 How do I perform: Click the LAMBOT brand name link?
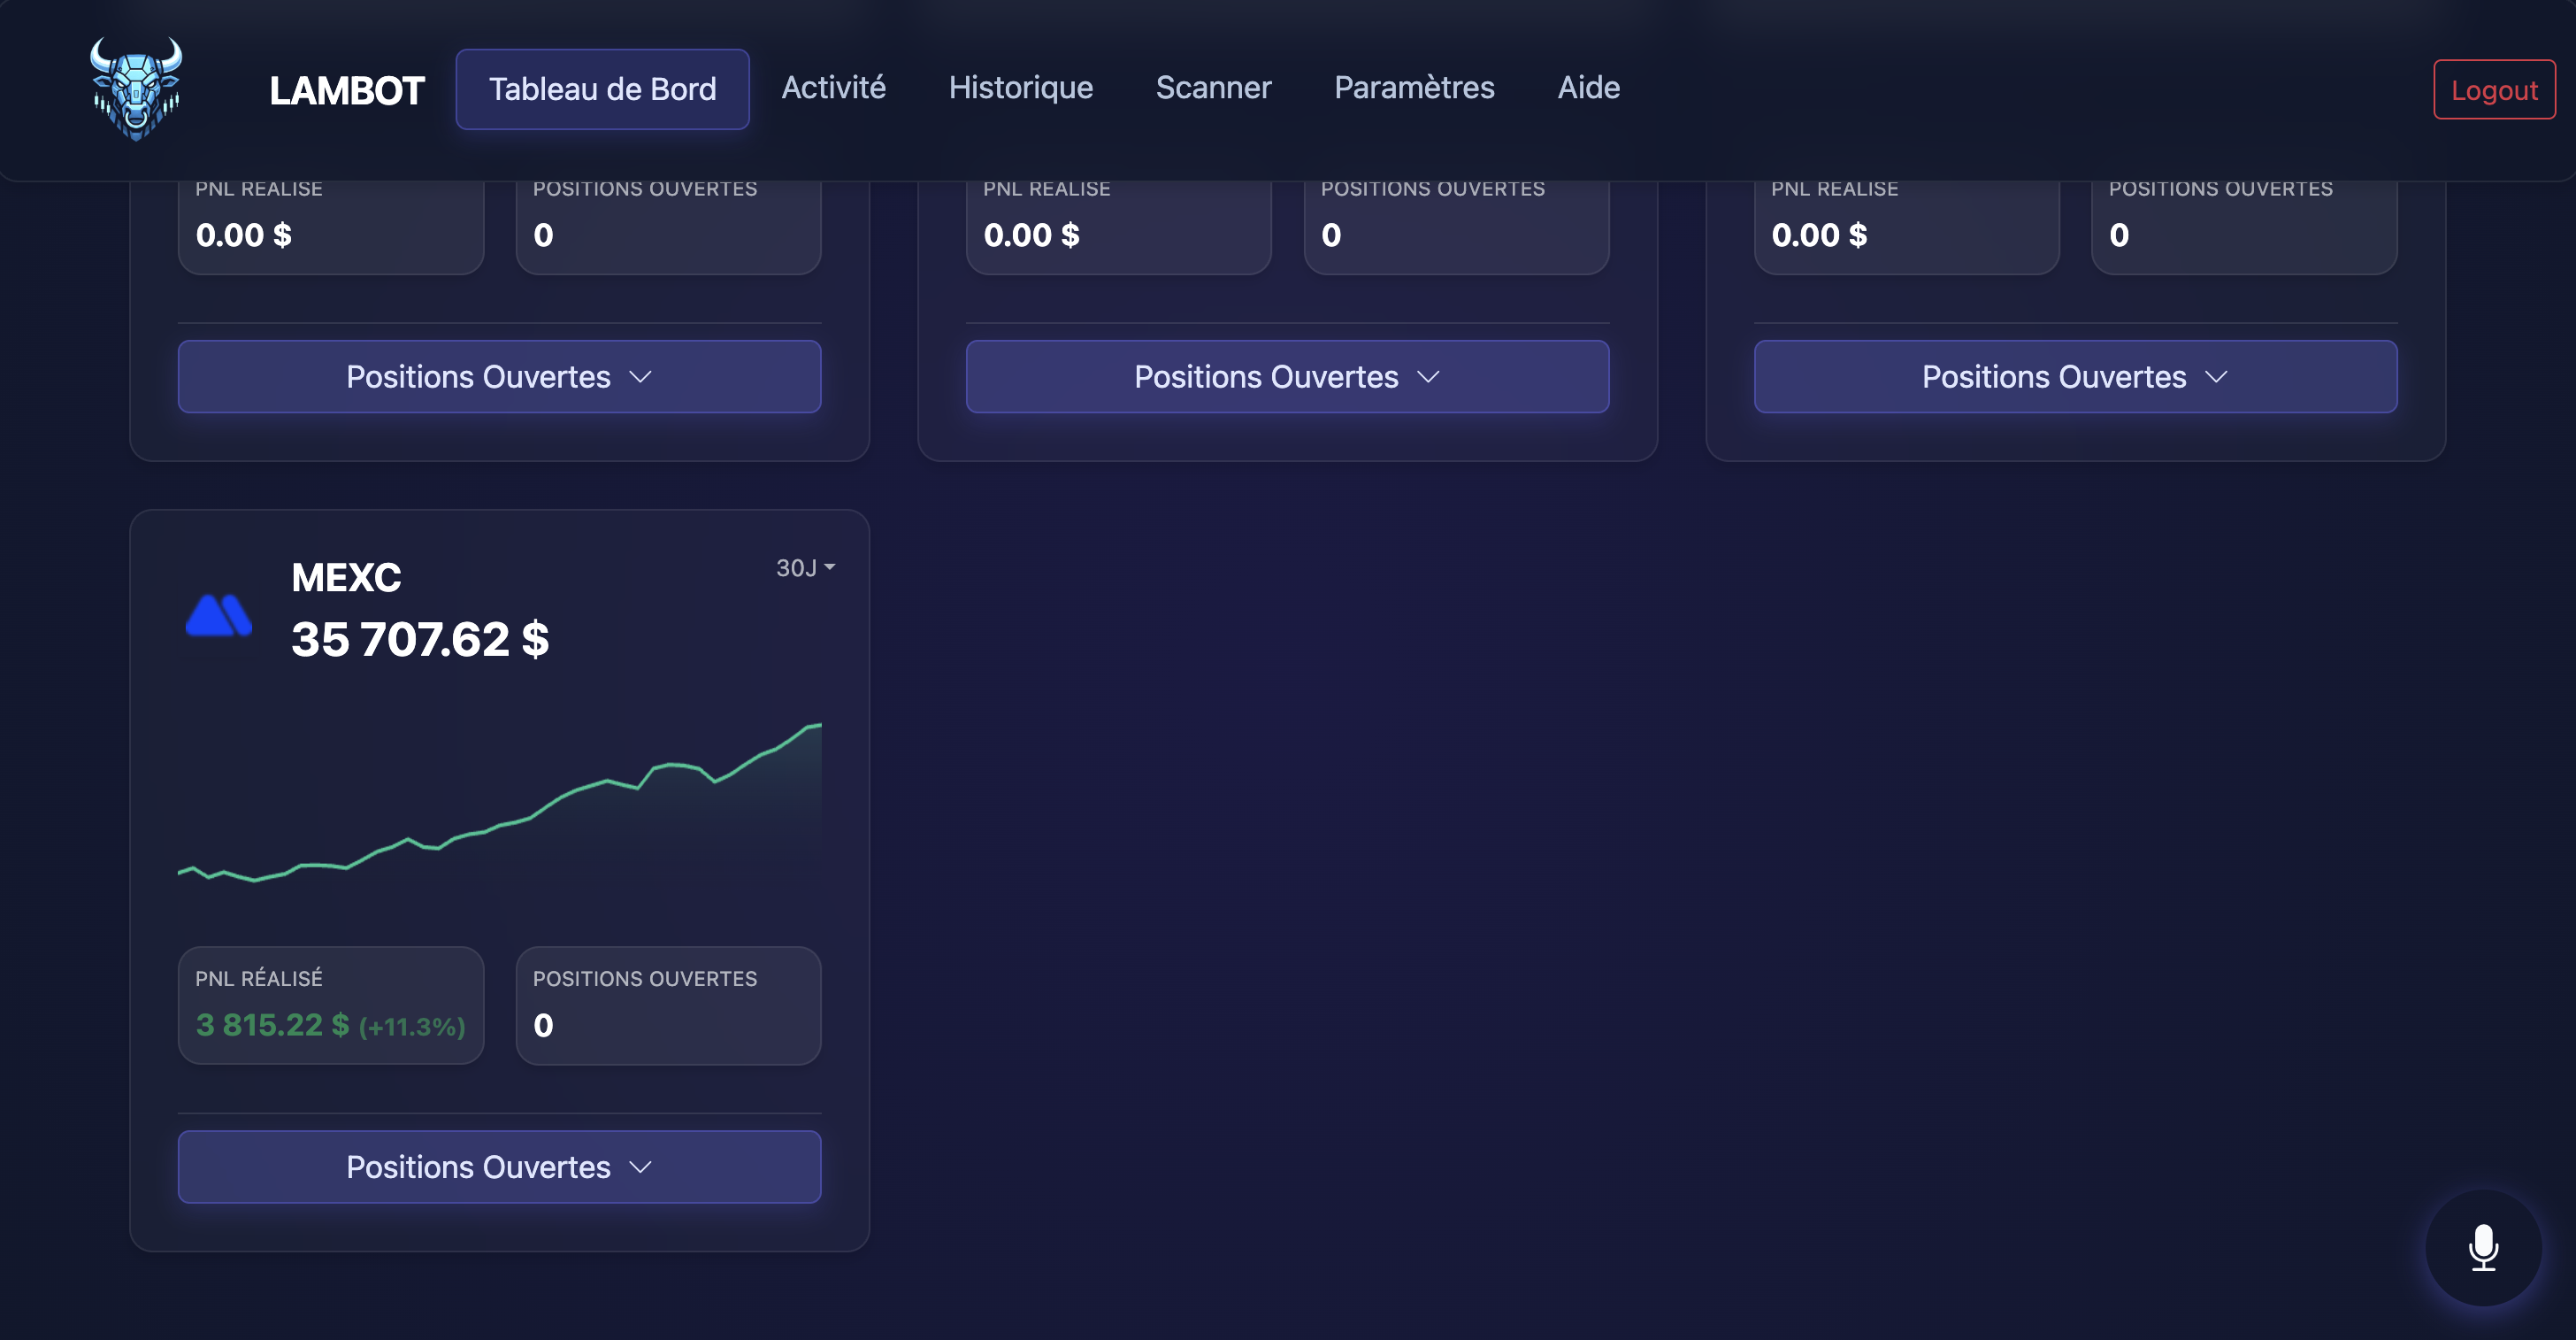point(346,90)
